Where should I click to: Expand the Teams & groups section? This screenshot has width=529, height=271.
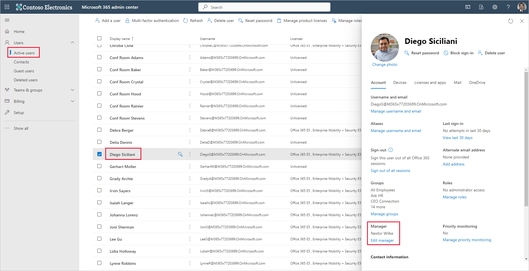[x=73, y=90]
